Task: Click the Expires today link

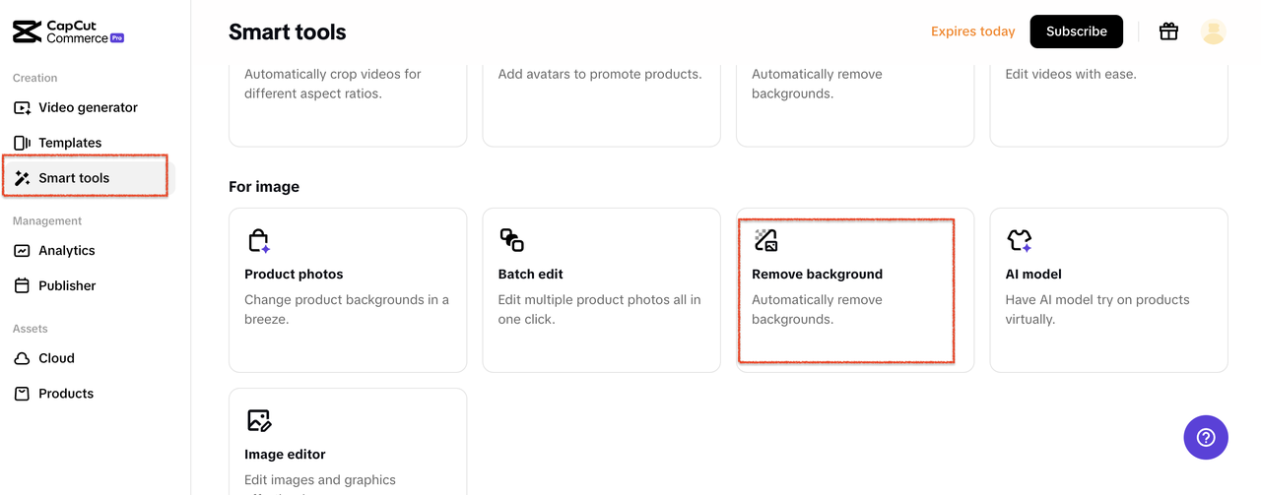Action: [972, 31]
